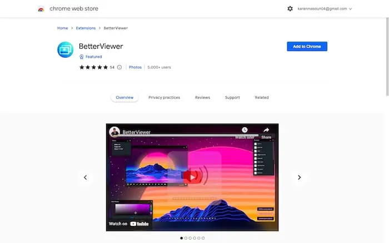The height and width of the screenshot is (243, 389).
Task: Switch to the Privacy practices tab
Action: [x=164, y=97]
